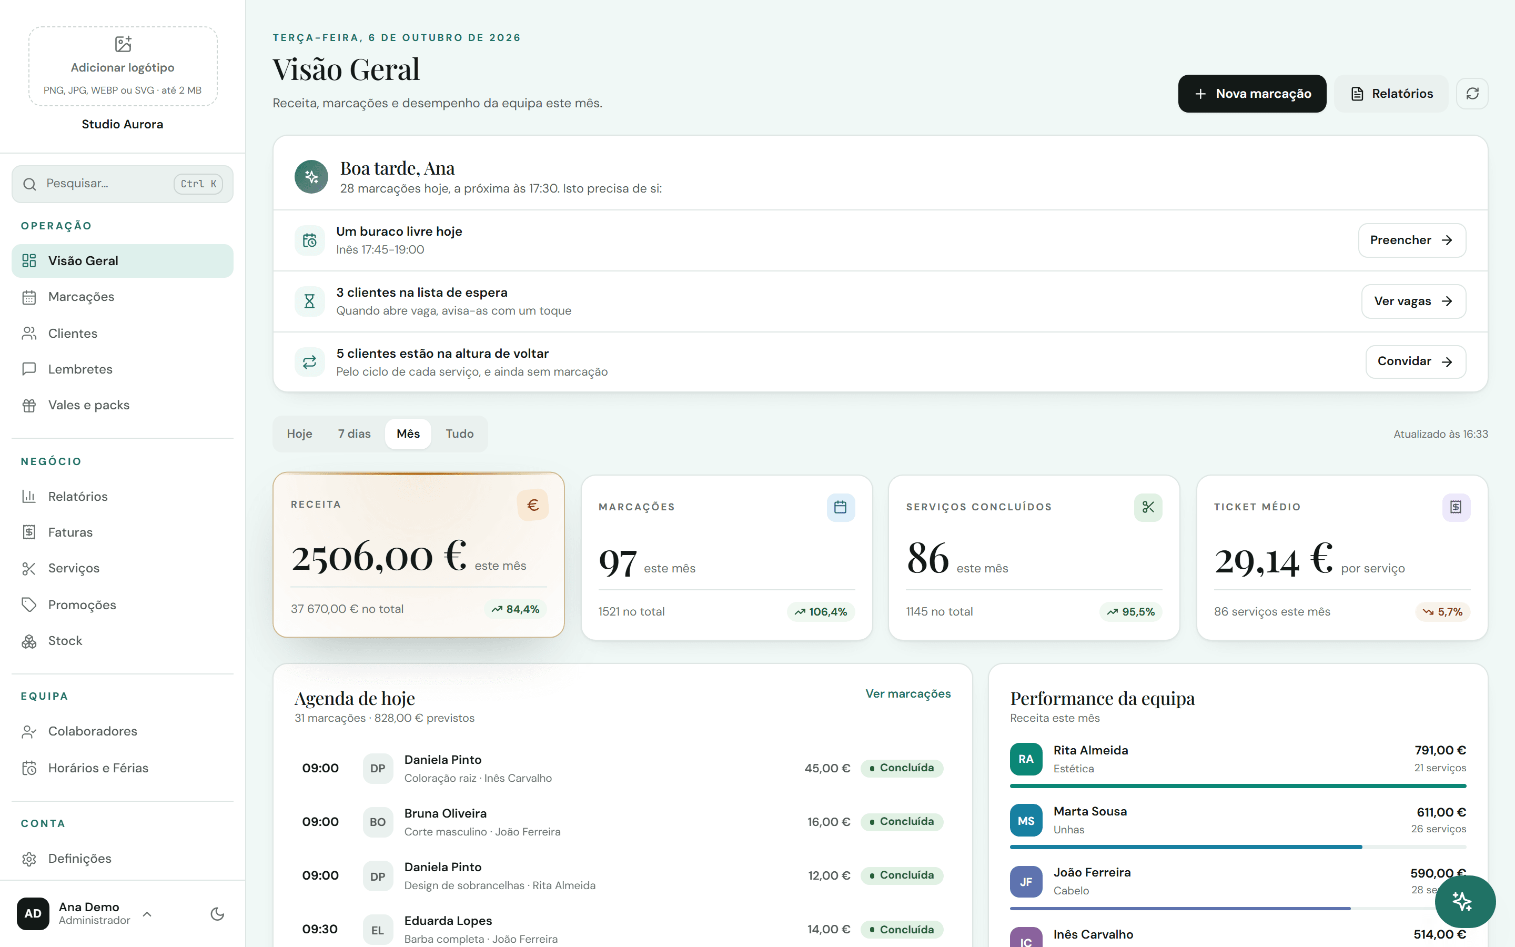Open Vales e packs in the sidebar
The height and width of the screenshot is (947, 1515).
122,405
